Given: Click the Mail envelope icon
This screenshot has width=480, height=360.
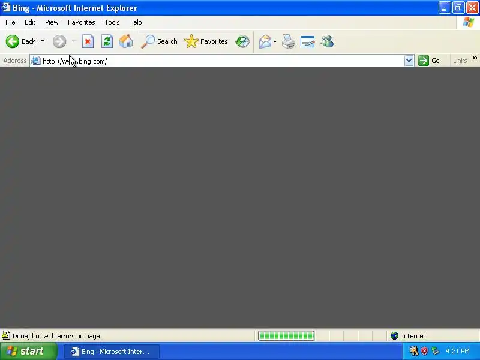Looking at the screenshot, I should (265, 41).
